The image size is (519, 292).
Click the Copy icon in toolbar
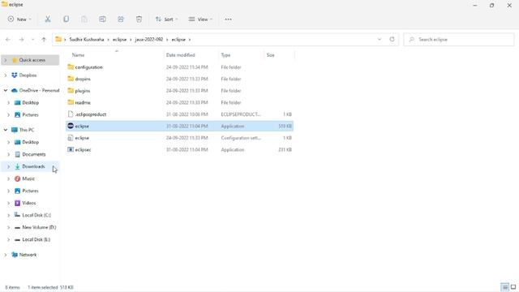pyautogui.click(x=66, y=19)
